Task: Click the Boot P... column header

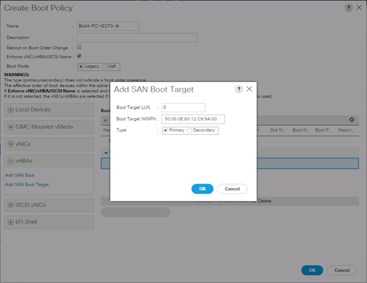Action: (324, 130)
